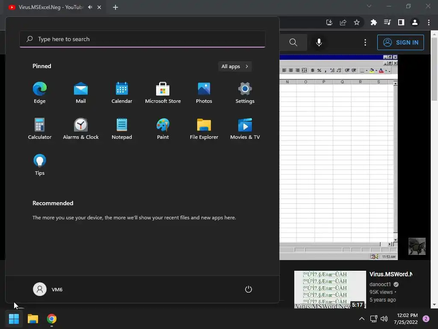The width and height of the screenshot is (438, 329).
Task: Expand the All apps list
Action: click(x=235, y=66)
